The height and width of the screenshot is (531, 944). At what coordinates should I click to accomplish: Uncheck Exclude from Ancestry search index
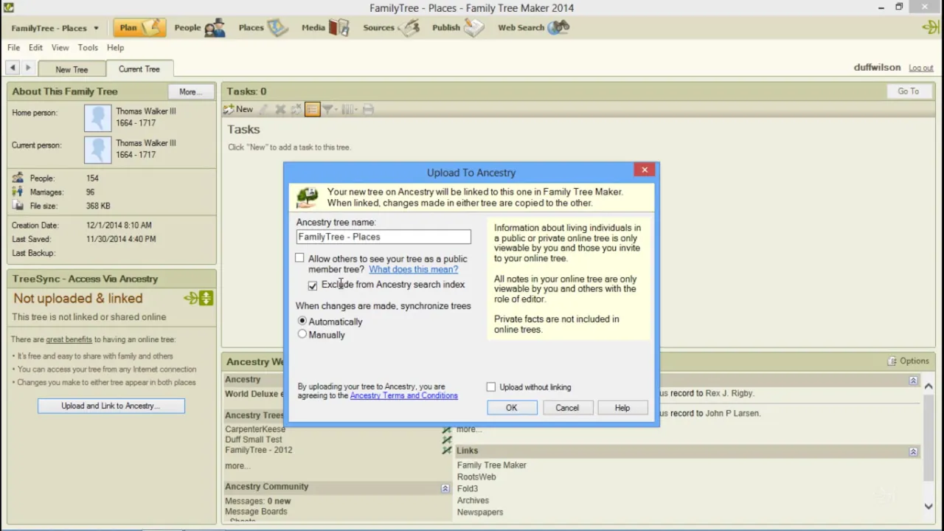313,285
